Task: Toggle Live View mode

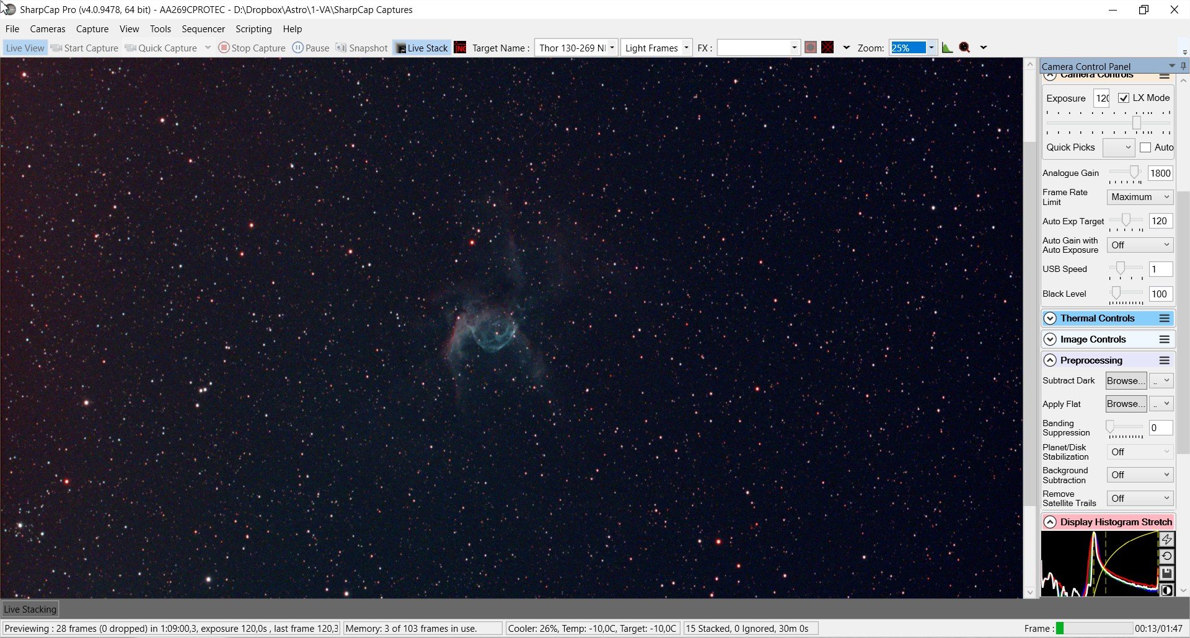Action: pyautogui.click(x=25, y=48)
